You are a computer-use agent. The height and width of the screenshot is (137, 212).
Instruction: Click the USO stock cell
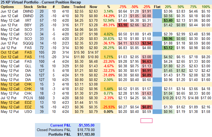tap(28, 112)
